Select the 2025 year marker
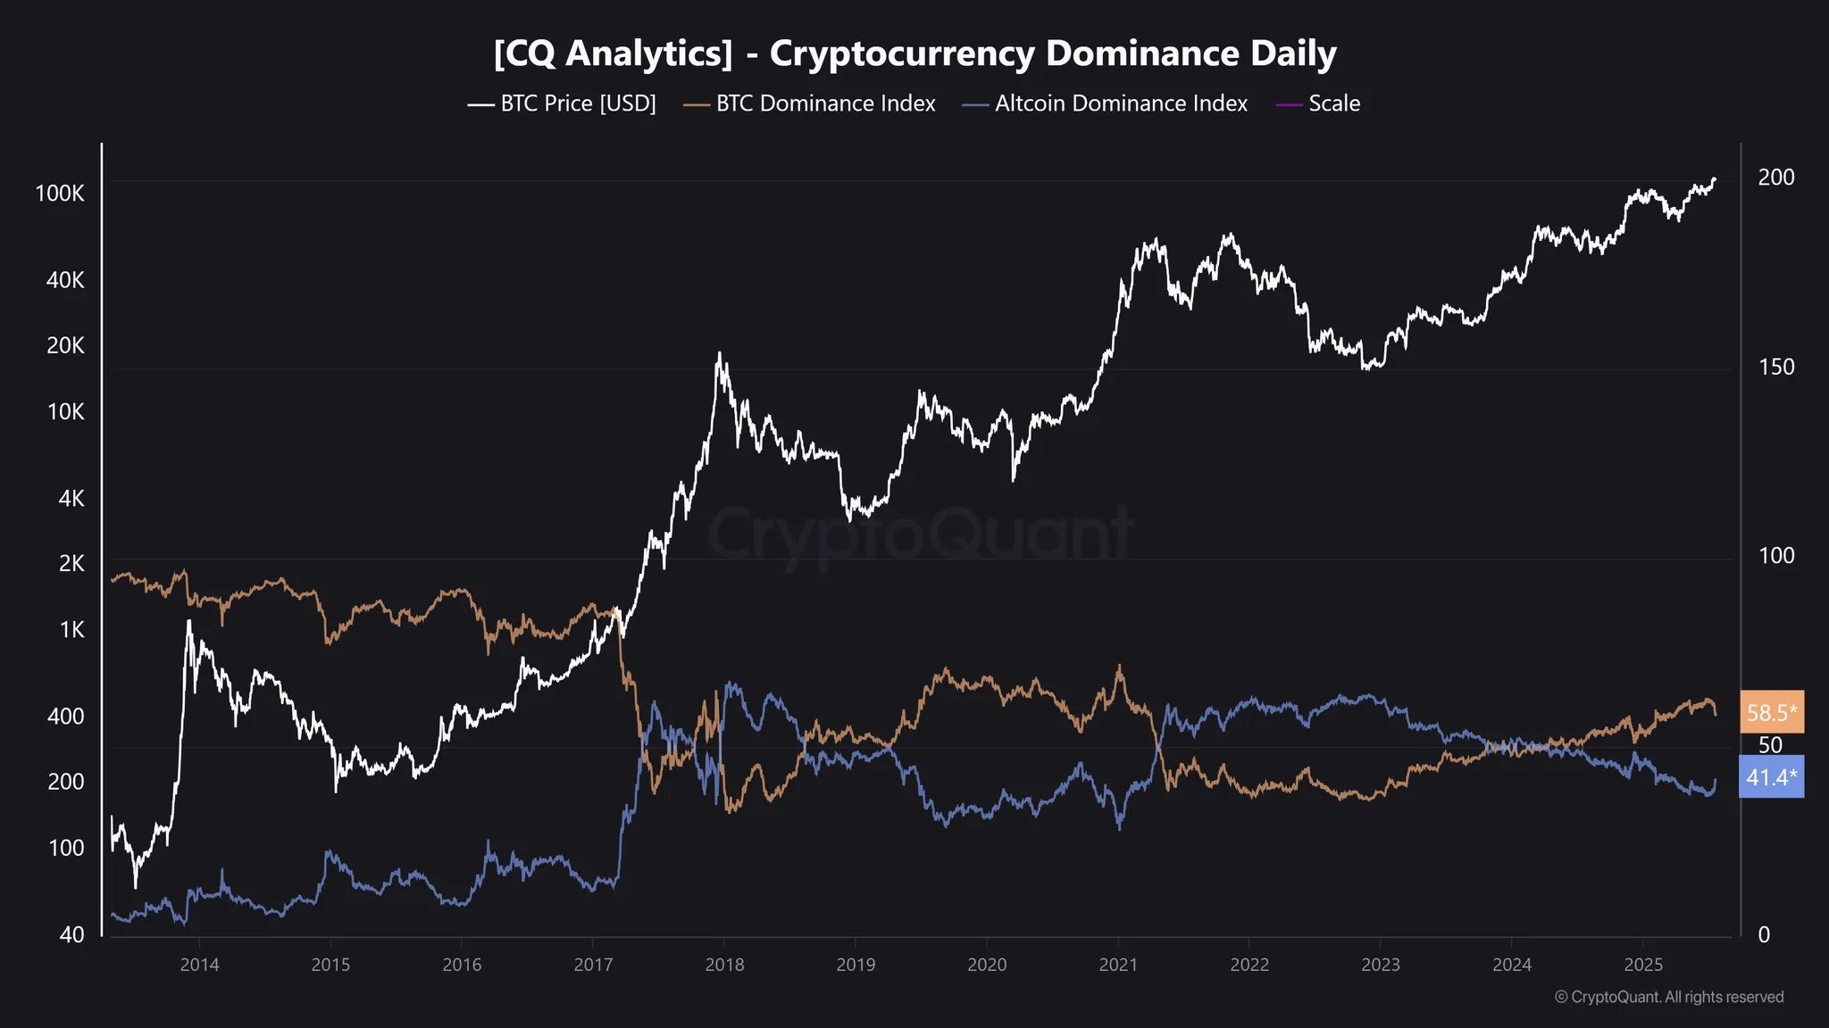Viewport: 1829px width, 1028px height. coord(1643,965)
